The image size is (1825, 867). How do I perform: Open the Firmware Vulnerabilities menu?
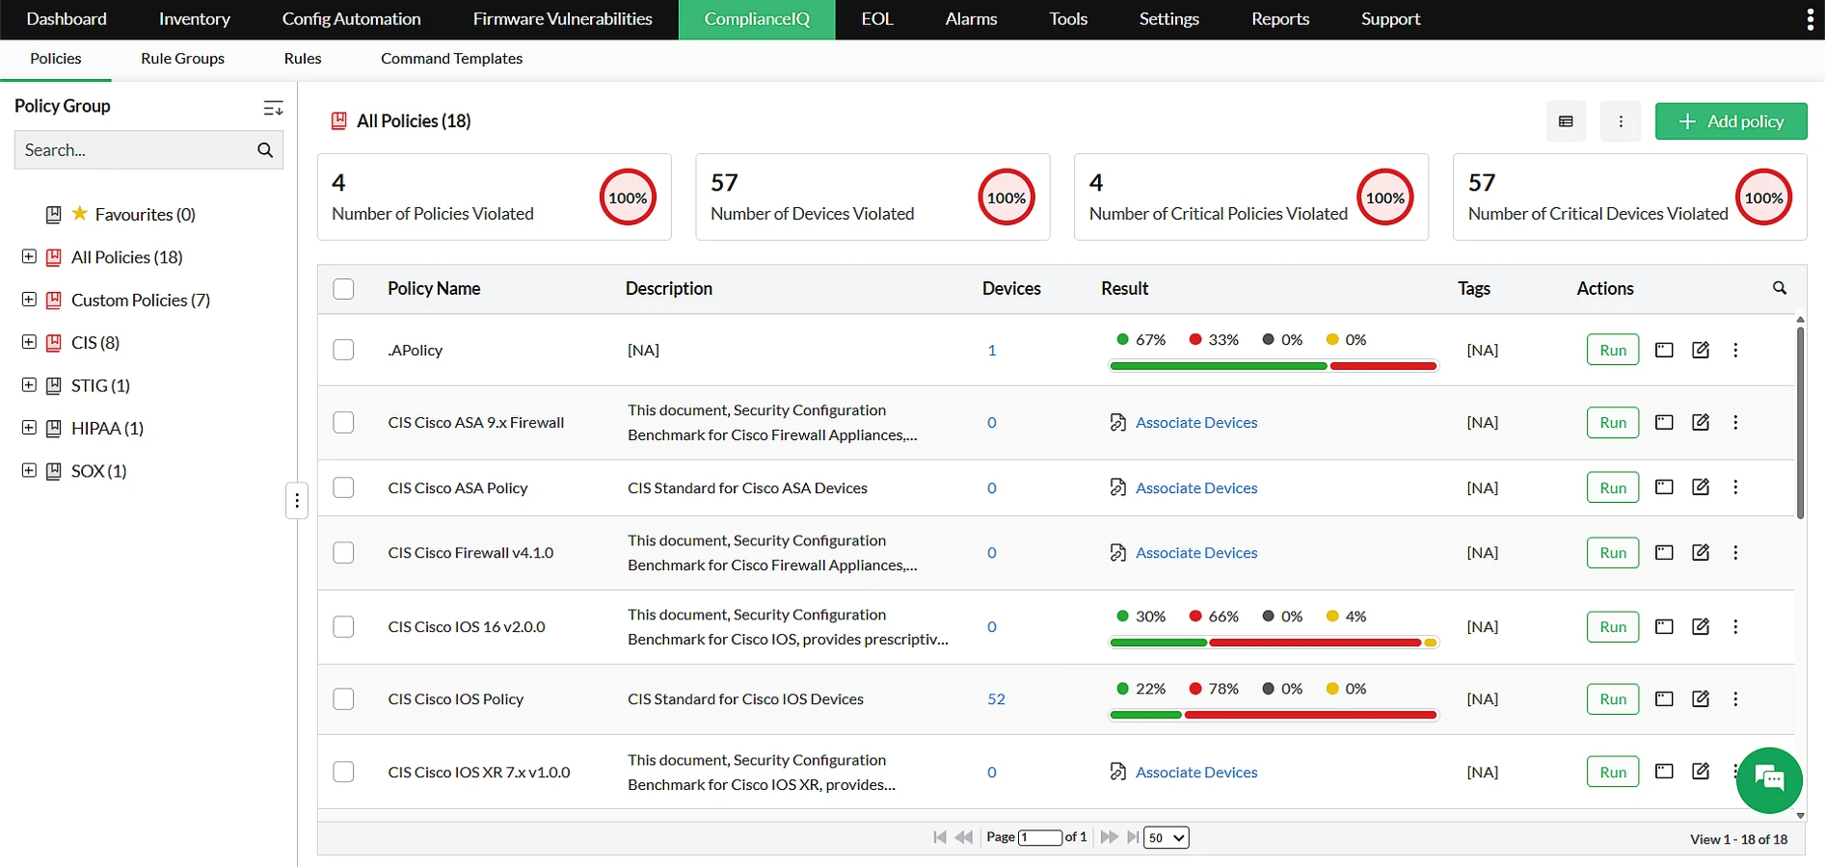(x=562, y=19)
